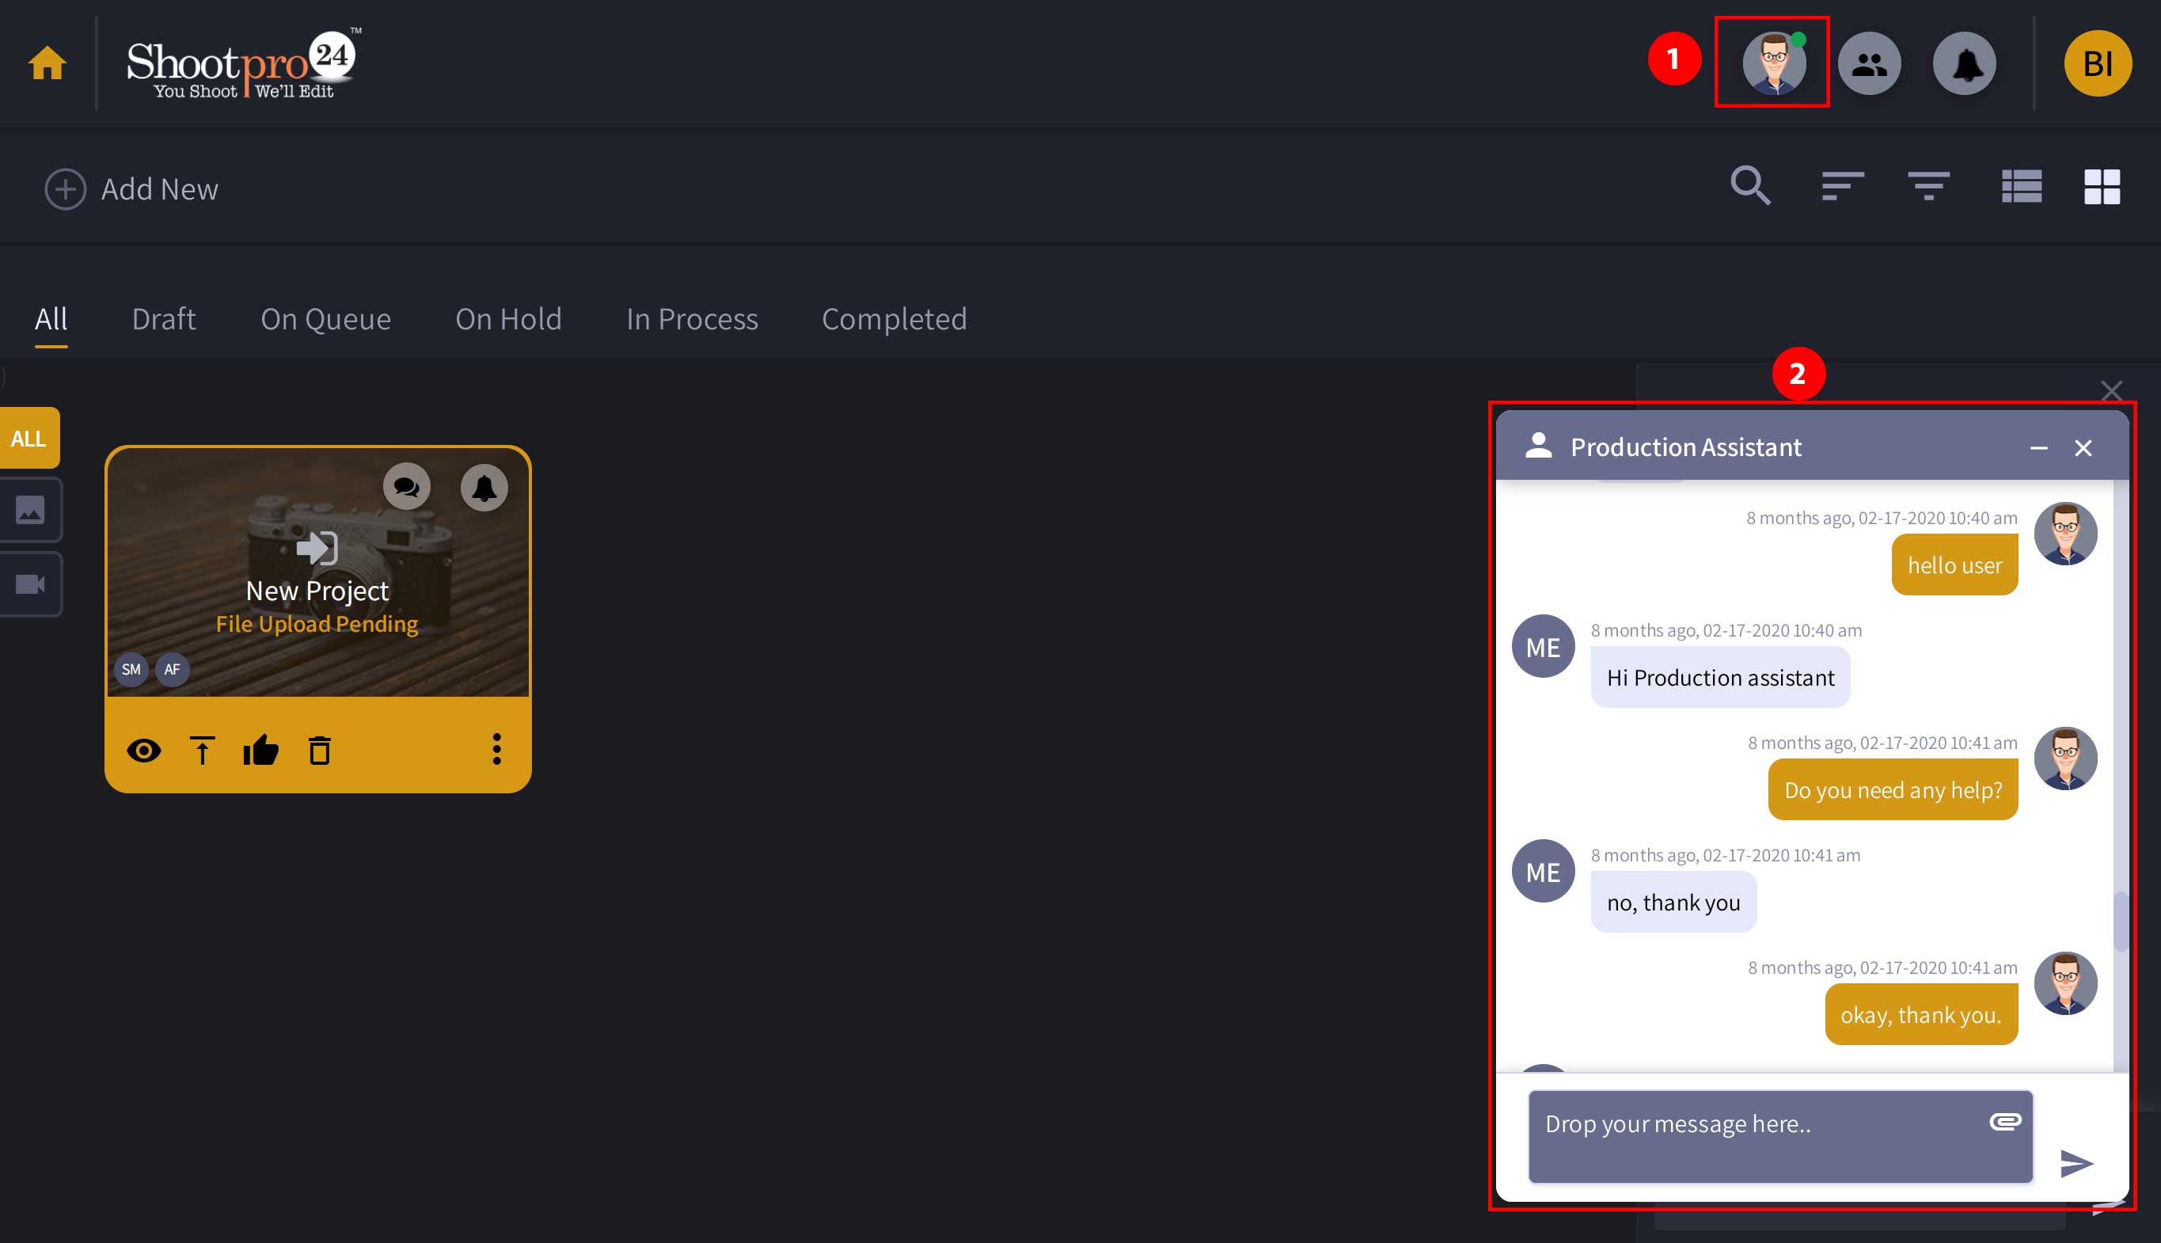Switch to the Draft tab
The height and width of the screenshot is (1243, 2161).
pyautogui.click(x=164, y=318)
